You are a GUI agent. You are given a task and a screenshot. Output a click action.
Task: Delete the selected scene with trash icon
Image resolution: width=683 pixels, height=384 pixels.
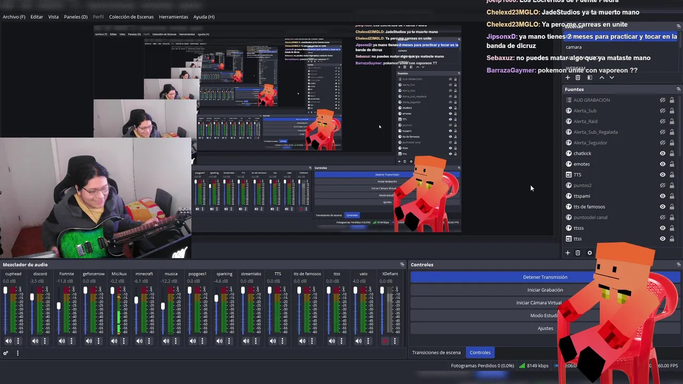(x=578, y=77)
